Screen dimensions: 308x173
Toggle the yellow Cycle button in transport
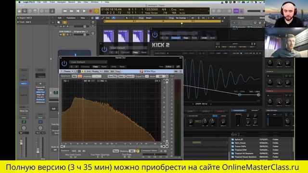(96, 11)
